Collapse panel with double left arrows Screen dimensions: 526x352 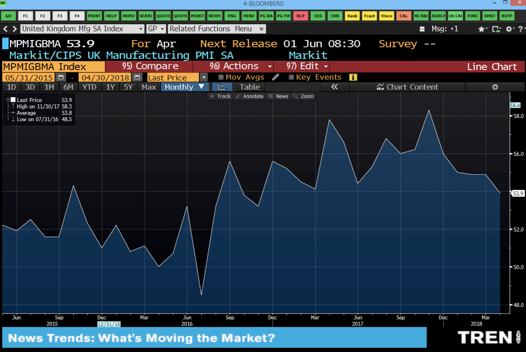(x=334, y=87)
